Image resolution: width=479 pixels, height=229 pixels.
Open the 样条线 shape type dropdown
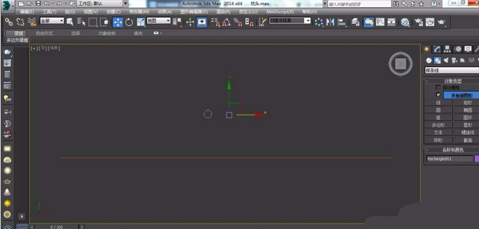(x=452, y=70)
